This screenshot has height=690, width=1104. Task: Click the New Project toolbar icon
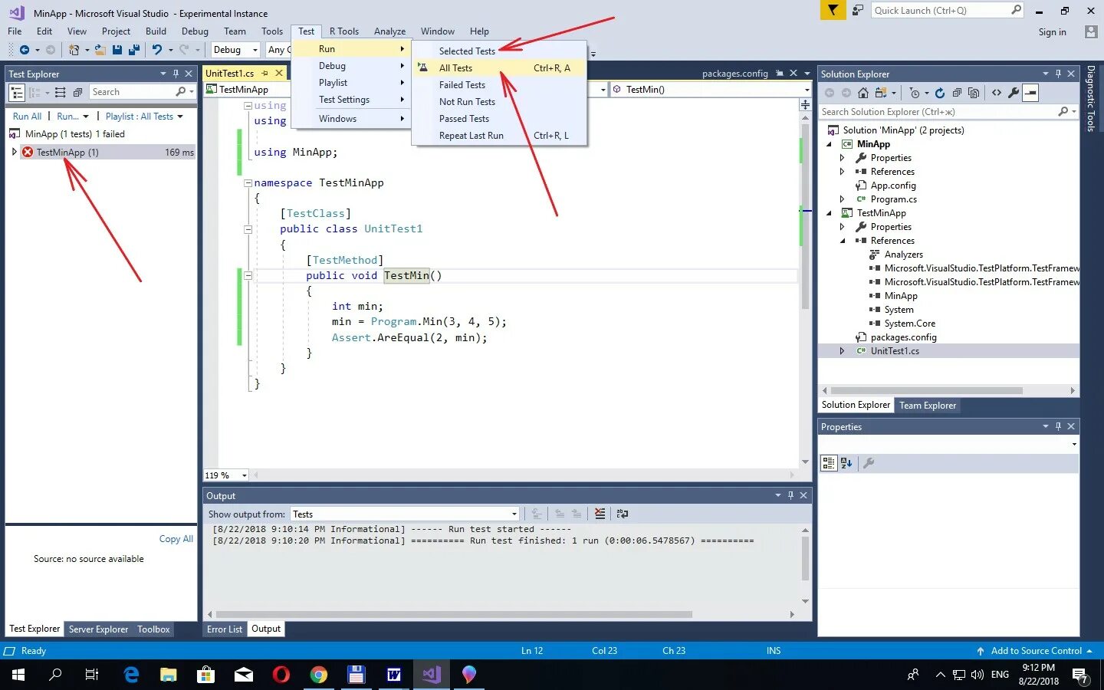(74, 50)
